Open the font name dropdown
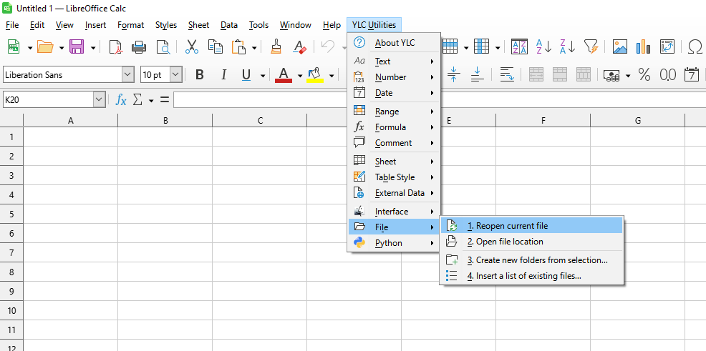The height and width of the screenshot is (351, 706). (x=127, y=75)
